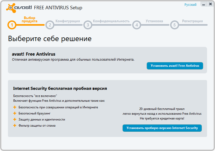Screen dimensions: 215x151
Task: Select the Установка step label
Action: [x=154, y=21]
